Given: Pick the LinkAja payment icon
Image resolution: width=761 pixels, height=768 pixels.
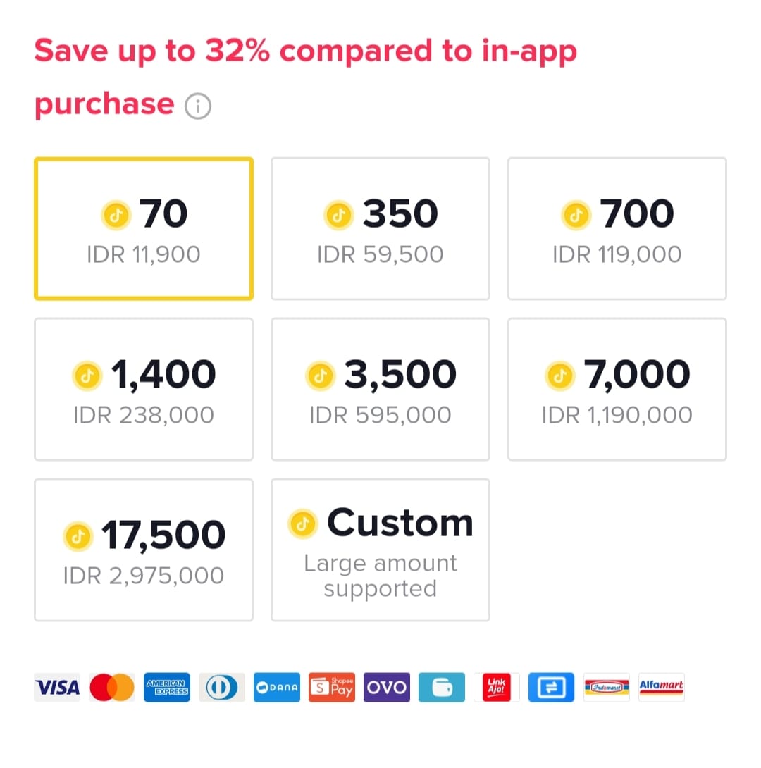Looking at the screenshot, I should point(497,687).
